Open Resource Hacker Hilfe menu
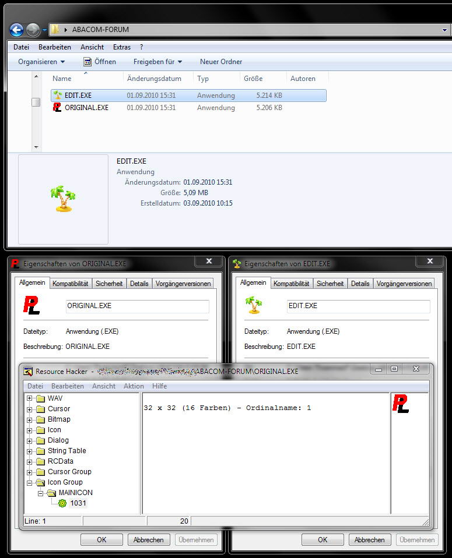The image size is (452, 558). click(159, 386)
